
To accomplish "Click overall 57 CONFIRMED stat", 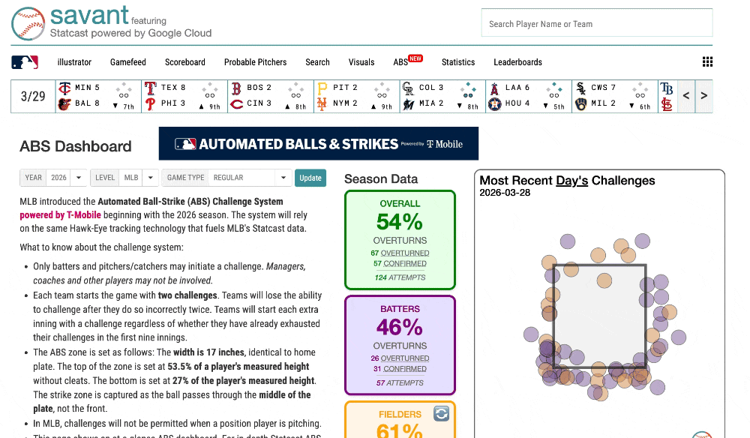I will [x=400, y=263].
